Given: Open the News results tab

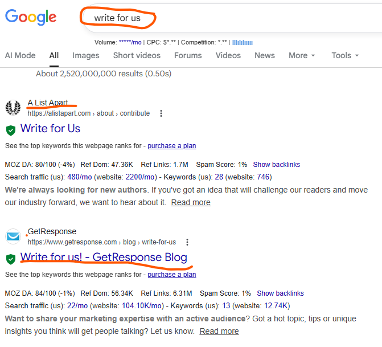Looking at the screenshot, I should [x=265, y=55].
